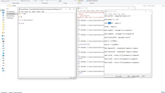Click Вставить ярлык in Explorer ribbon
Image resolution: width=165 pixels, height=93 pixels.
[x=26, y=1]
